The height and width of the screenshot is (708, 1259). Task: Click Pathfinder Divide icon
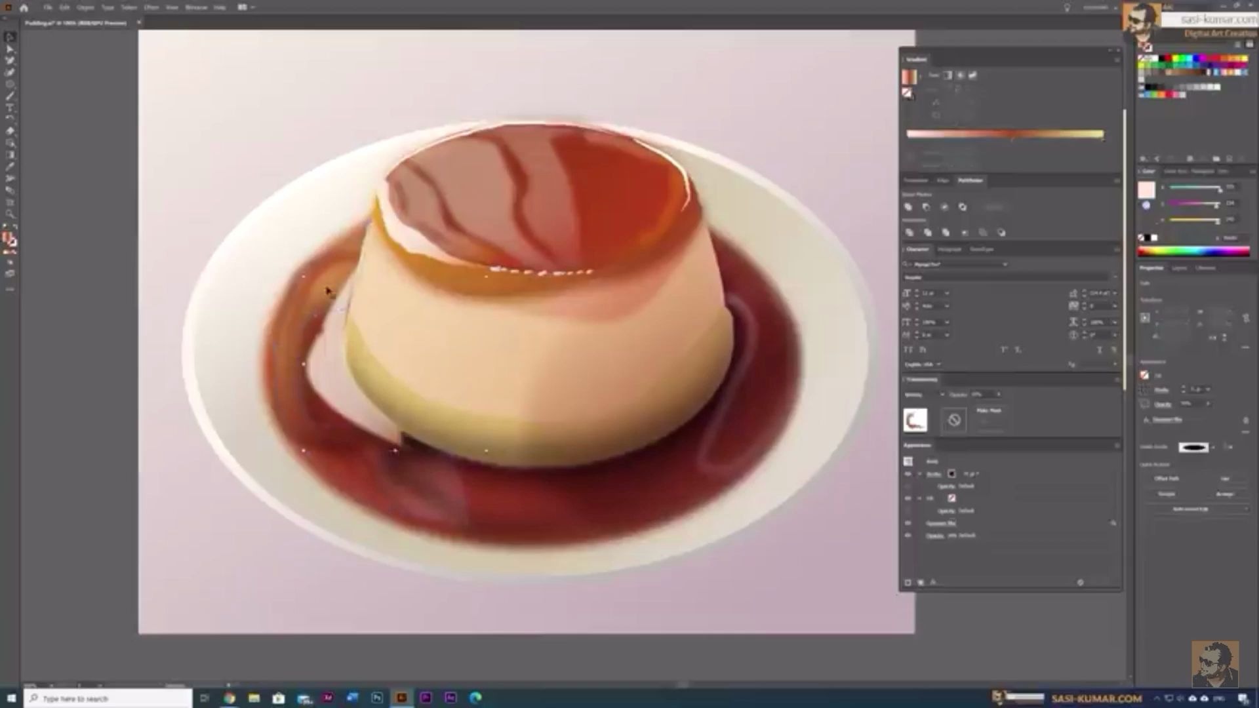click(x=909, y=233)
